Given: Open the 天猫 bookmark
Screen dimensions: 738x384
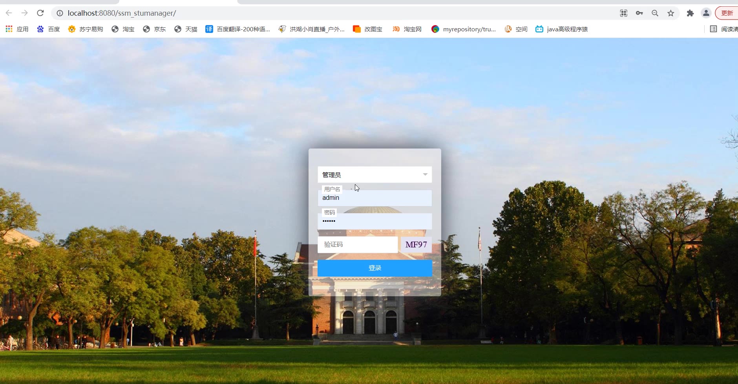Looking at the screenshot, I should click(x=186, y=29).
